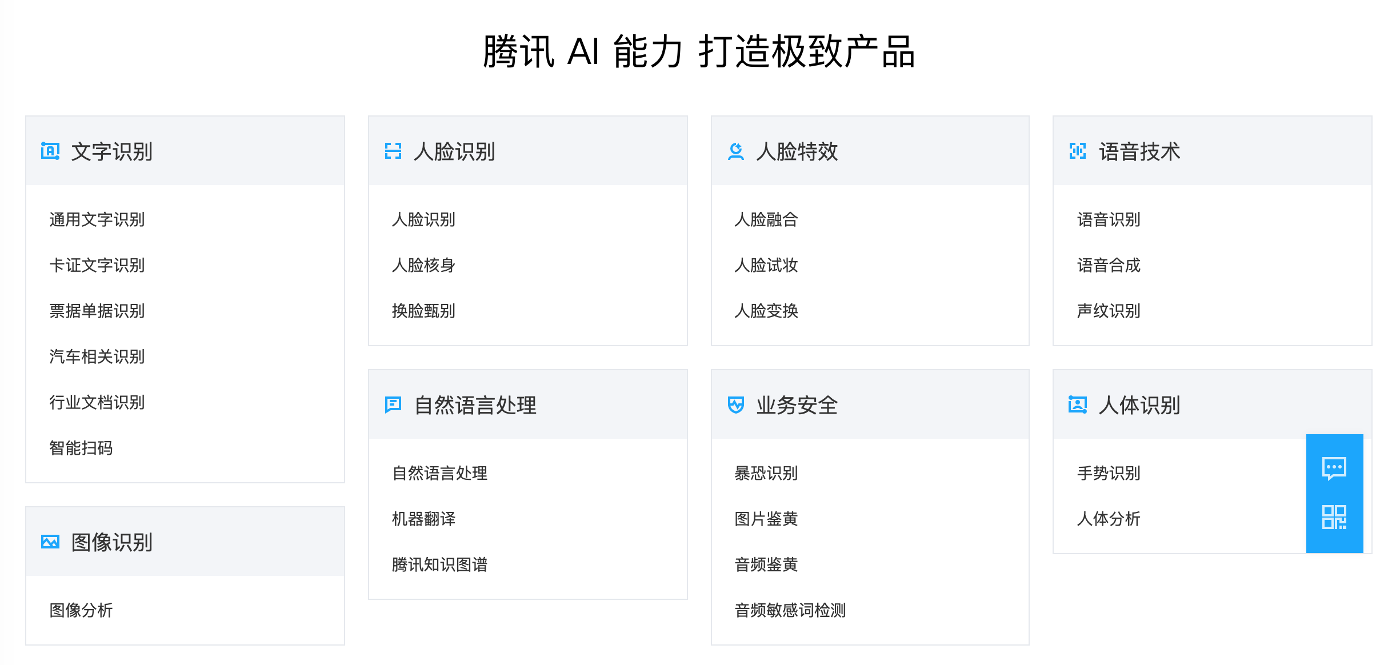Screen dimensions: 1384x665
Task: Select 音频敏感词检测 item
Action: click(790, 611)
